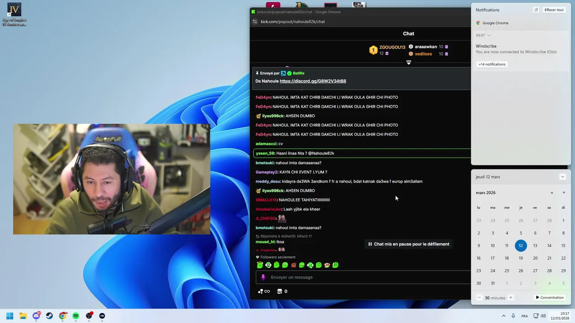The width and height of the screenshot is (575, 323).
Task: Select calendar date 31
Action: point(493,283)
